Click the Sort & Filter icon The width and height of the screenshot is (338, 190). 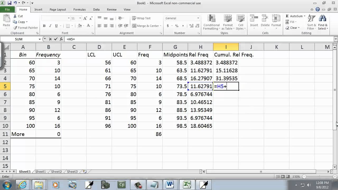pyautogui.click(x=312, y=18)
